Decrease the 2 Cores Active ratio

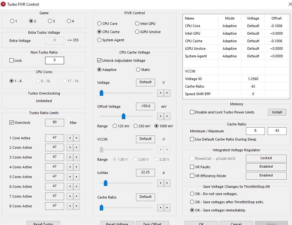coord(70,147)
